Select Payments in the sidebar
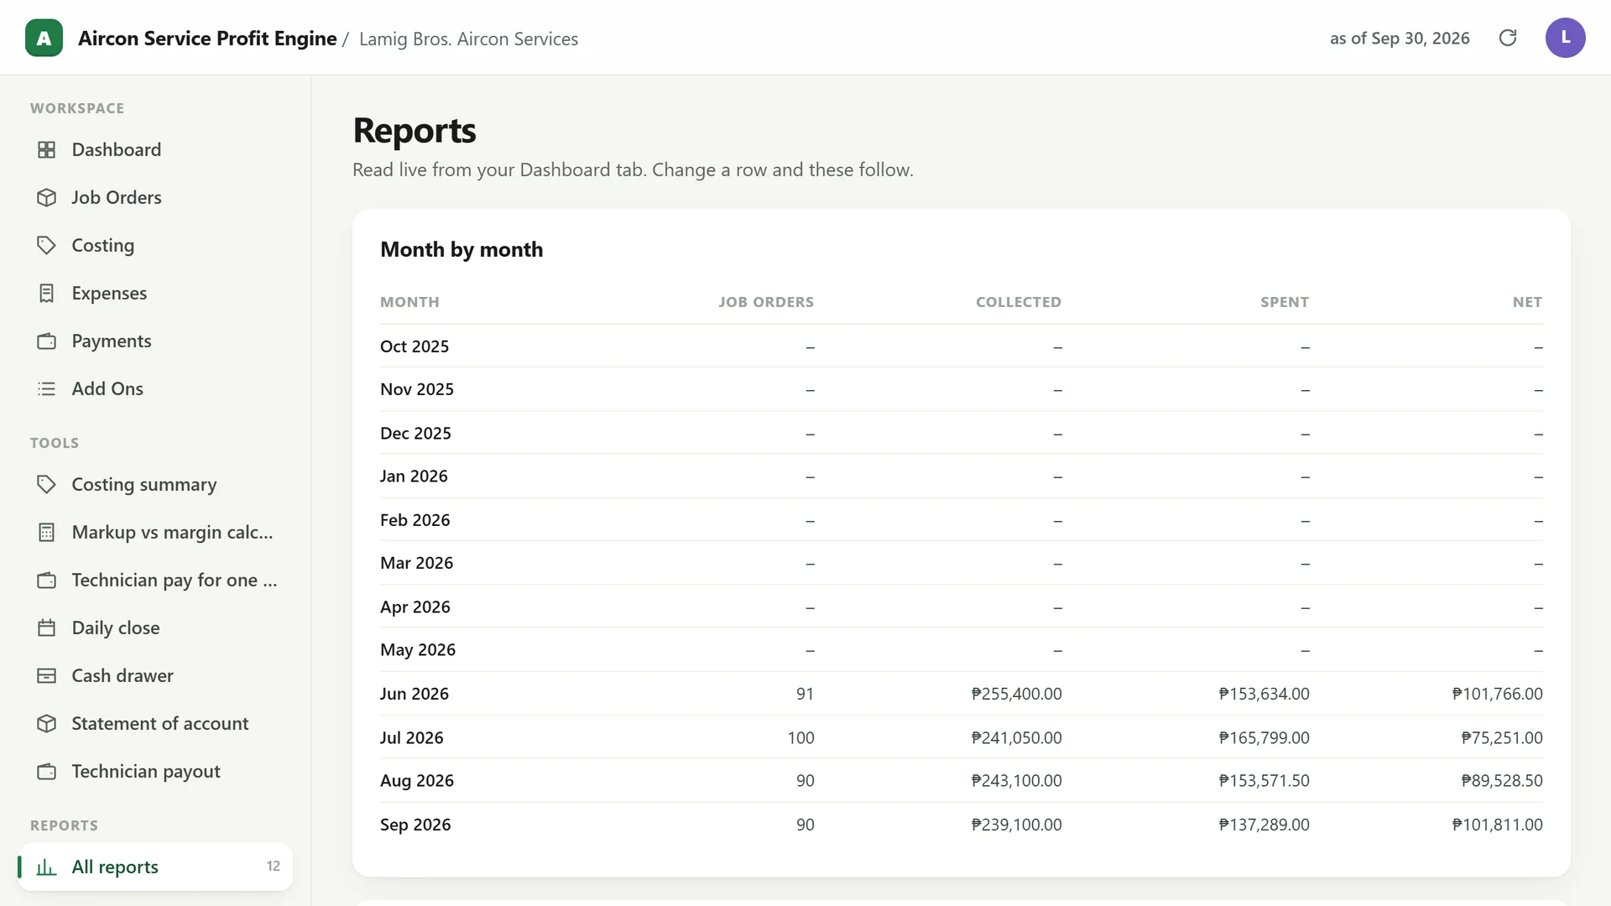This screenshot has width=1611, height=906. click(x=155, y=341)
